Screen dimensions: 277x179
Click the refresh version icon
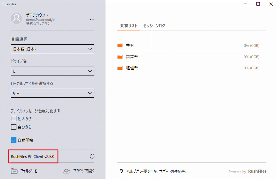92,156
